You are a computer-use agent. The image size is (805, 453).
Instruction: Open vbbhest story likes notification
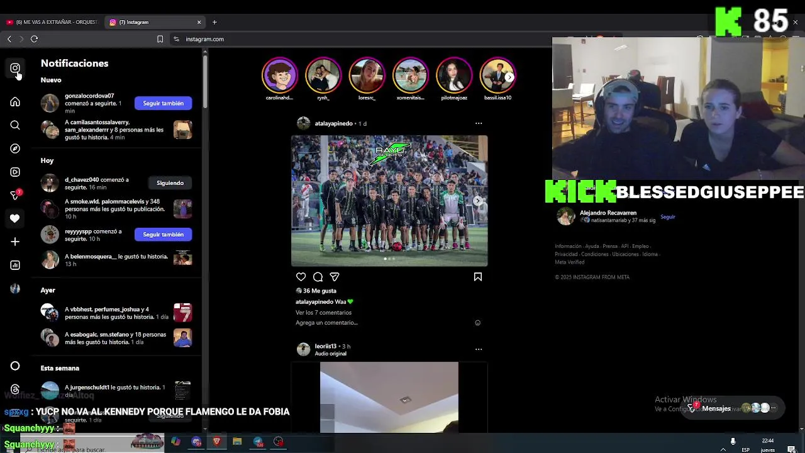(116, 313)
